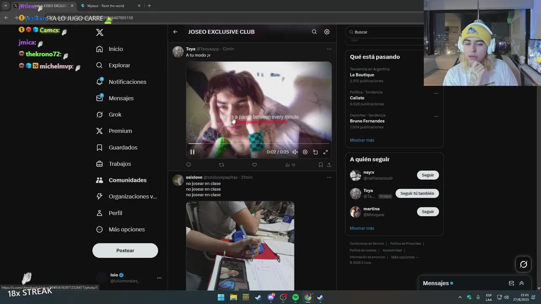Open options for Callate trend

pyautogui.click(x=436, y=93)
